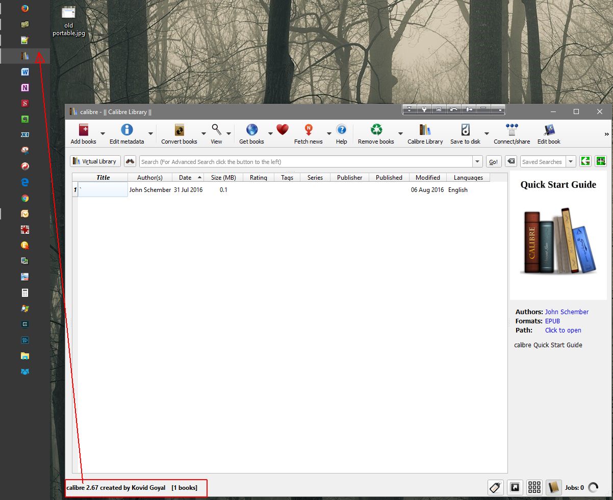Click the Save to disk icon
Screen dimensions: 613x500
[x=465, y=130]
